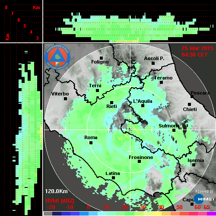Click the Rieti map label
Viewport: 216px width, 216px height.
click(111, 106)
